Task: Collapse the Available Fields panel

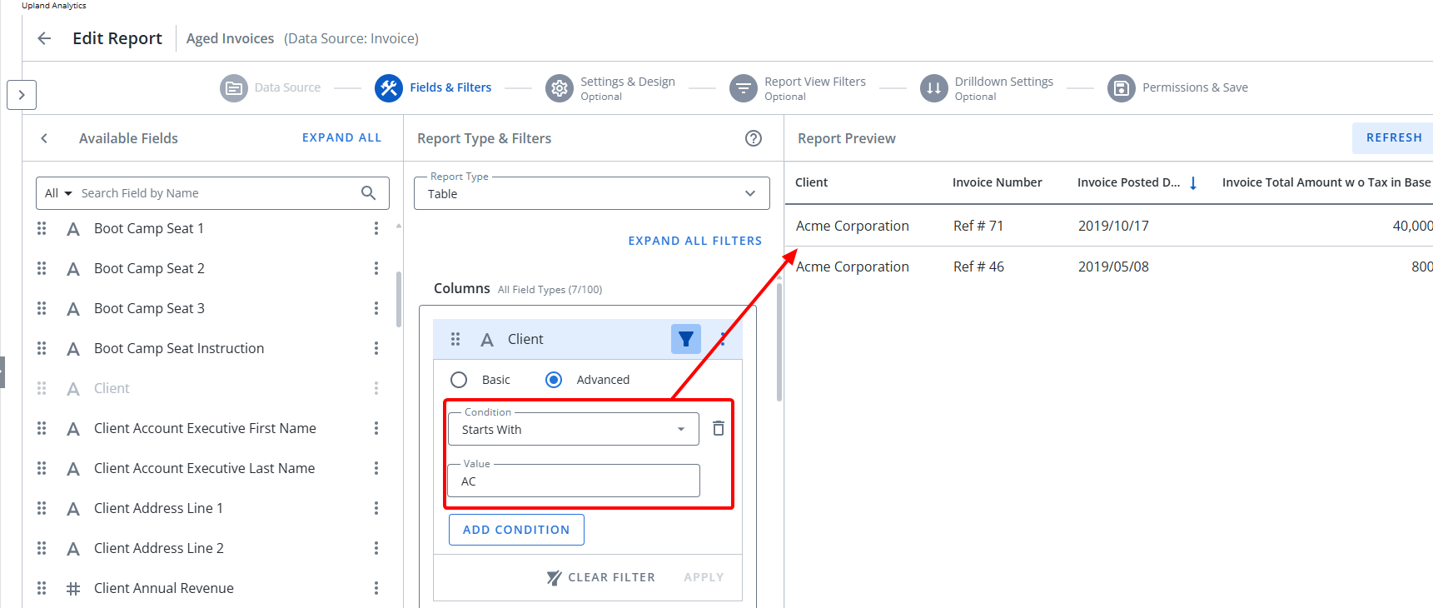Action: coord(44,138)
